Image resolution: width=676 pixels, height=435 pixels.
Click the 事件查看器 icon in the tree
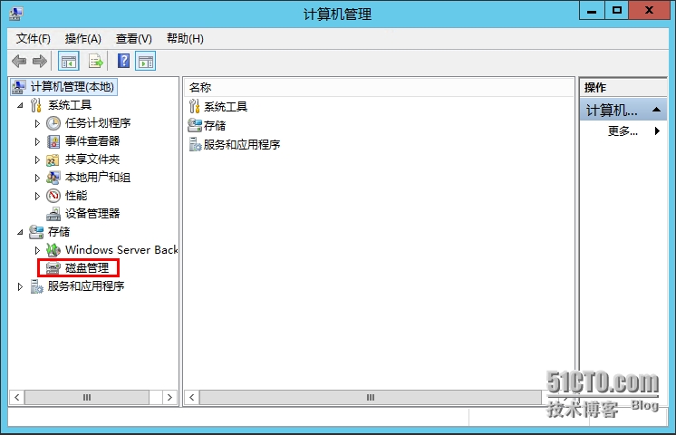[x=53, y=141]
